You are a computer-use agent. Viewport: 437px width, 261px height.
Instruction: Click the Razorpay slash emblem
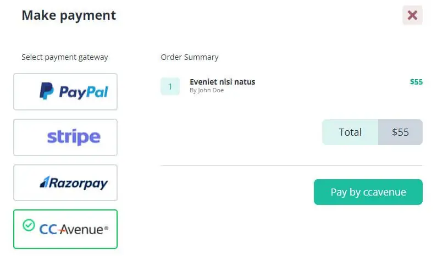[45, 182]
